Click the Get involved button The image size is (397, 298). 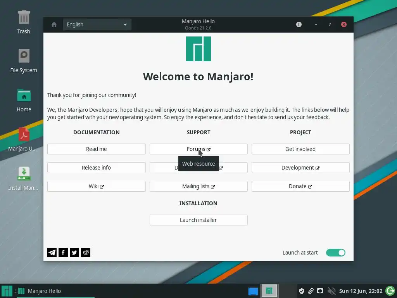pyautogui.click(x=300, y=149)
